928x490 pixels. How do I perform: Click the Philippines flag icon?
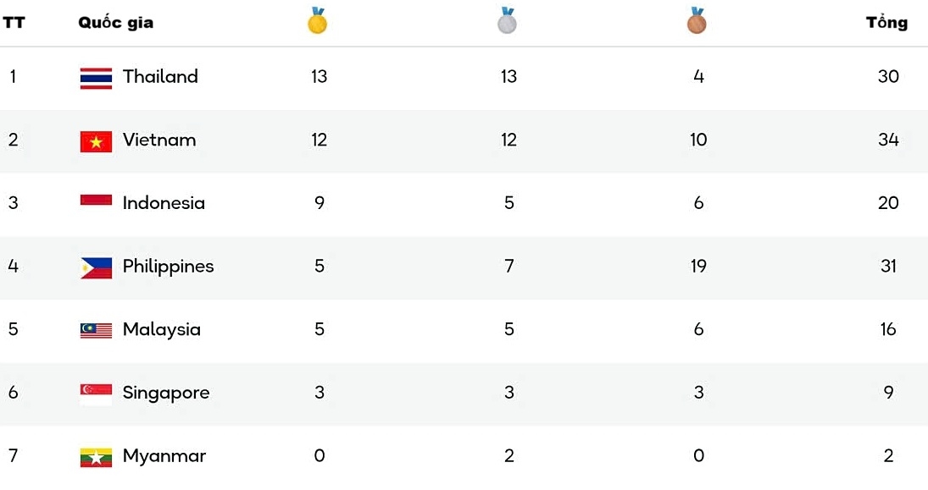click(x=96, y=267)
